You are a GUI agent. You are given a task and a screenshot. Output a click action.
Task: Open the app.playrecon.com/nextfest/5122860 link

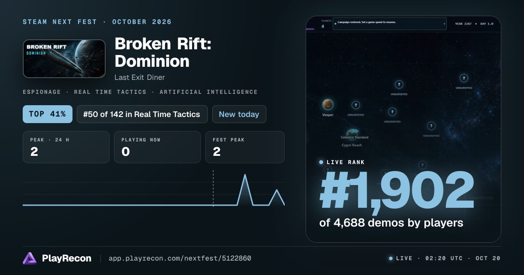(179, 258)
